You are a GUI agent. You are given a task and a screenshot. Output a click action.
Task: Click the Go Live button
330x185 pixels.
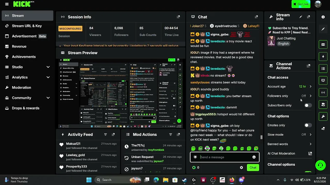click(301, 4)
